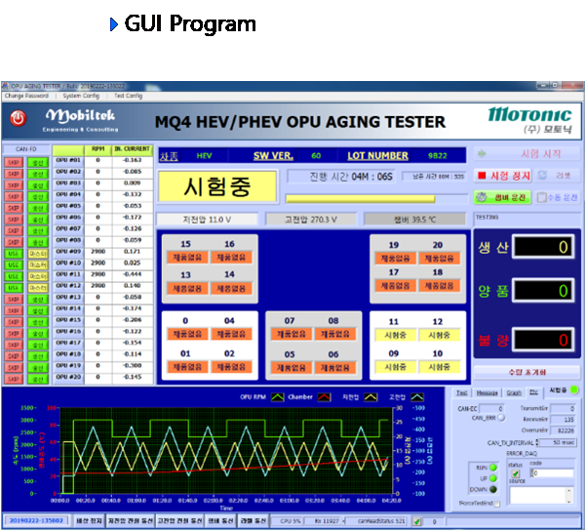
Task: Click the ERROR_DAQ source text box
Action: tap(538, 496)
